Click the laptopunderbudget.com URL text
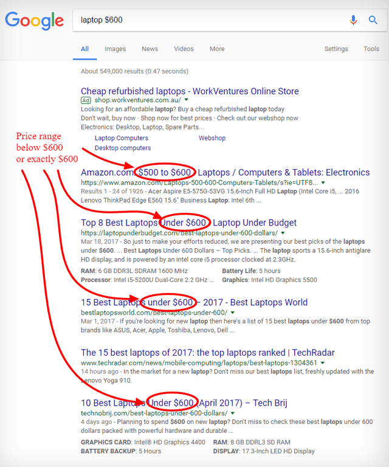The height and width of the screenshot is (467, 389). [x=179, y=233]
